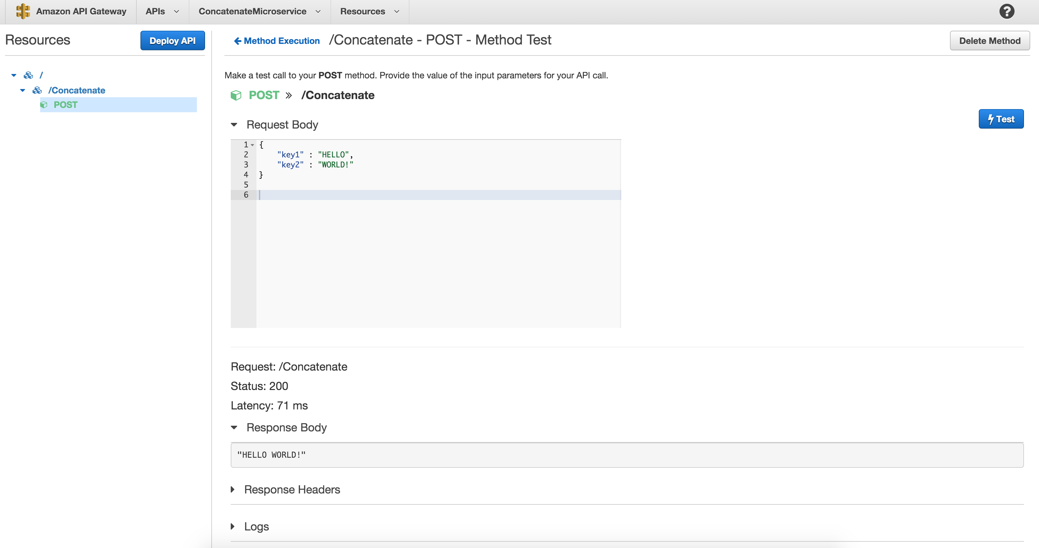
Task: Collapse the /Concatenate tree node
Action: 23,90
